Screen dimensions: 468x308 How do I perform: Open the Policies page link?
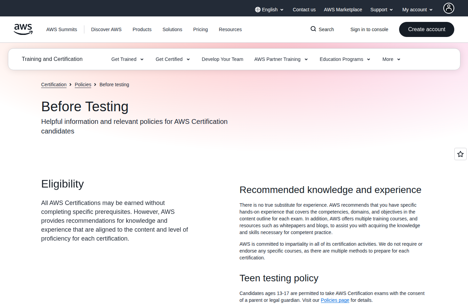point(335,300)
